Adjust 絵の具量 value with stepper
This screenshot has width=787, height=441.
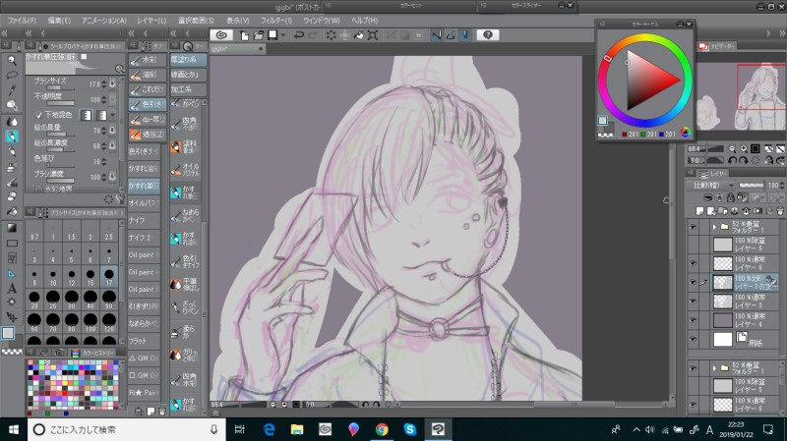point(104,131)
